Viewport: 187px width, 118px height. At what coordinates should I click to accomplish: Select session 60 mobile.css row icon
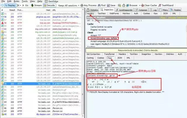[2, 29]
